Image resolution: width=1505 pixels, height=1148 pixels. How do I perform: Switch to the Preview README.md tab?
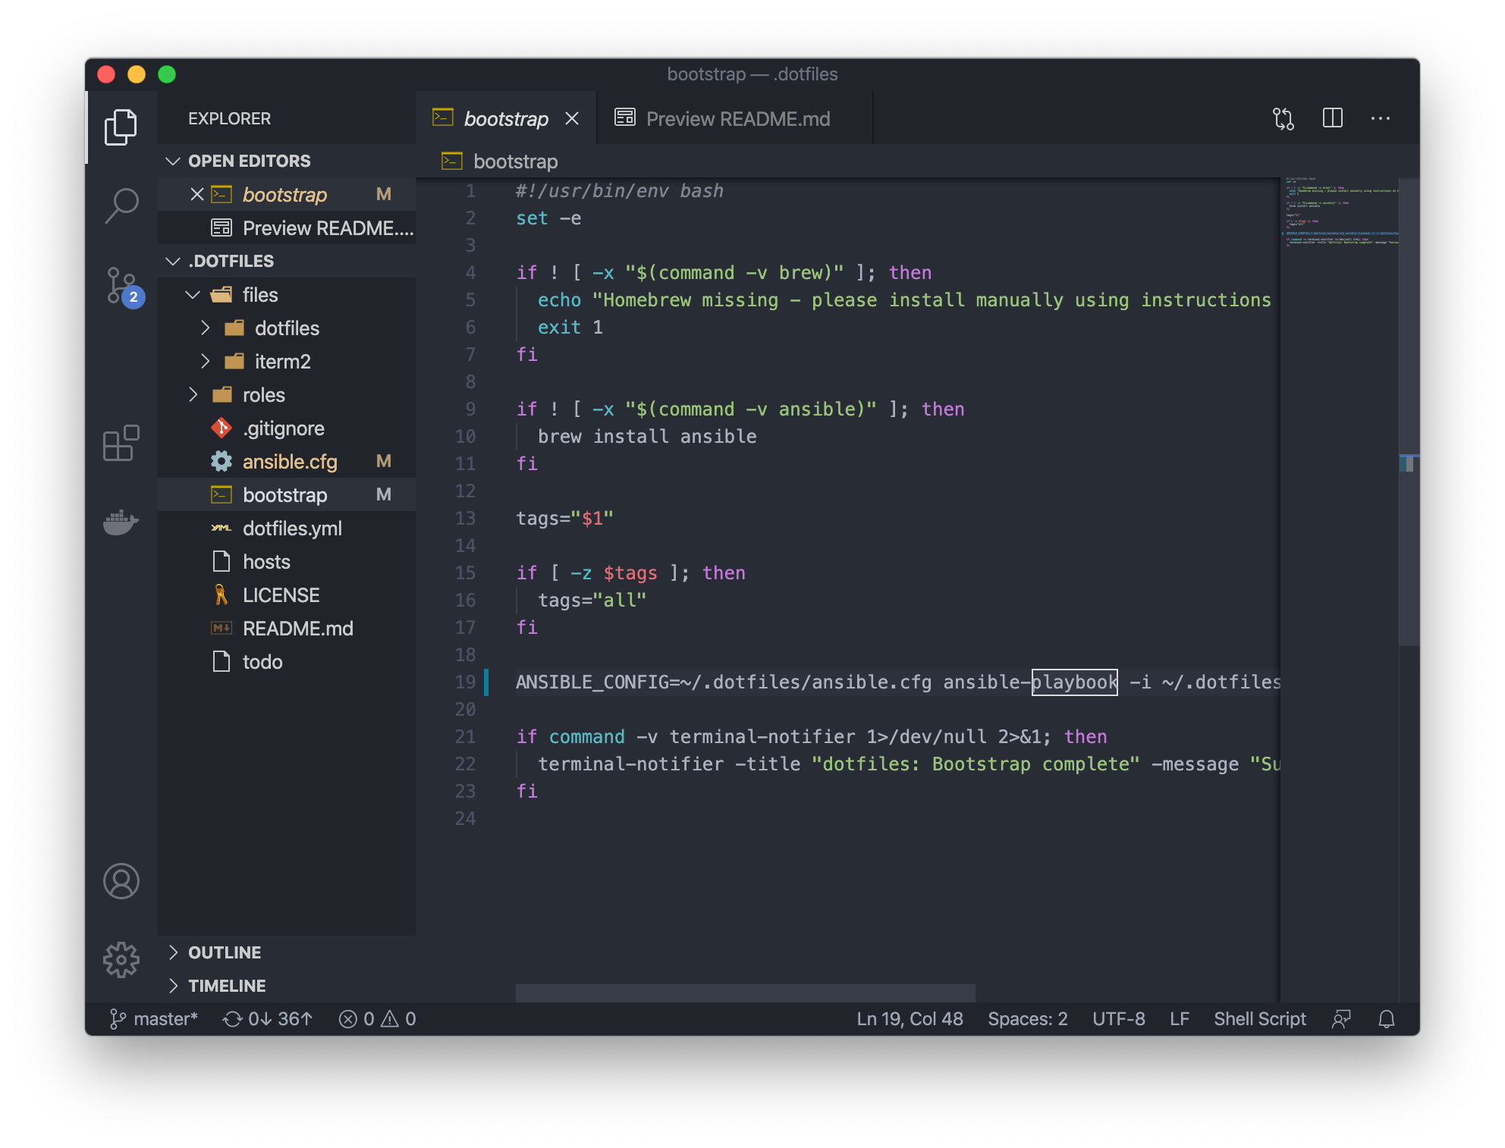[x=736, y=119]
